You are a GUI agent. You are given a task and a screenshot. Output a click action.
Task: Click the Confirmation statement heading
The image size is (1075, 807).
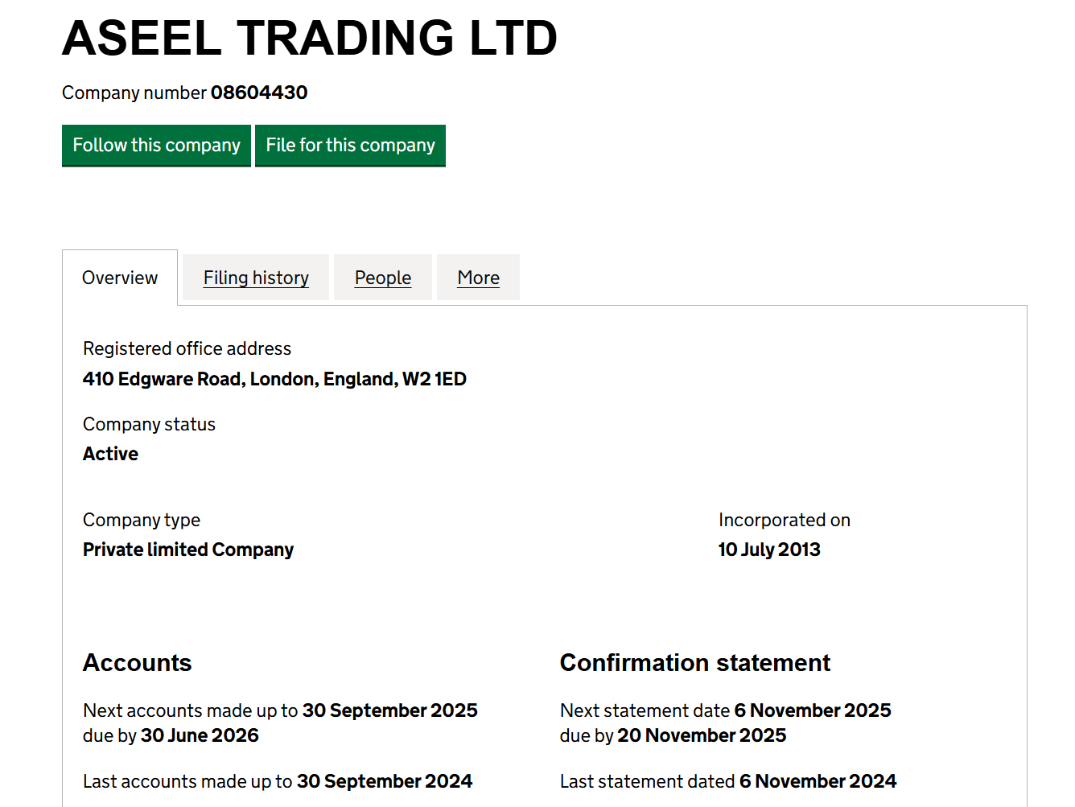(694, 662)
